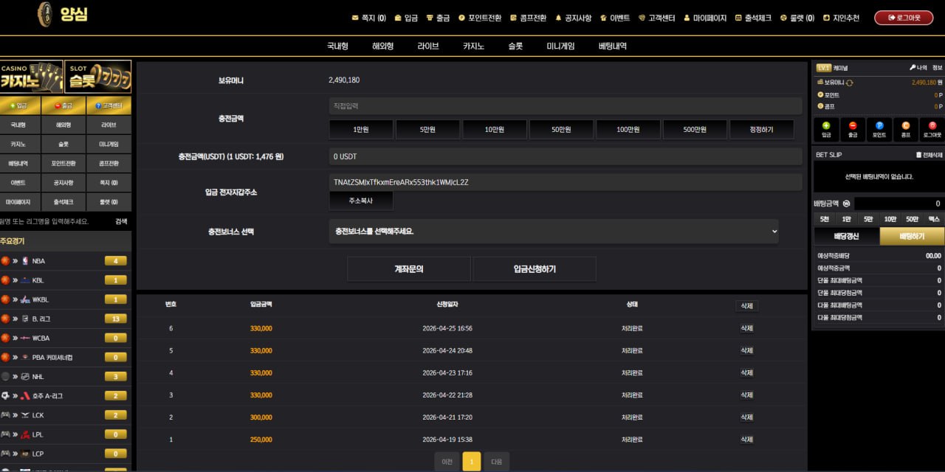Go to page 1 in pagination

pos(471,462)
